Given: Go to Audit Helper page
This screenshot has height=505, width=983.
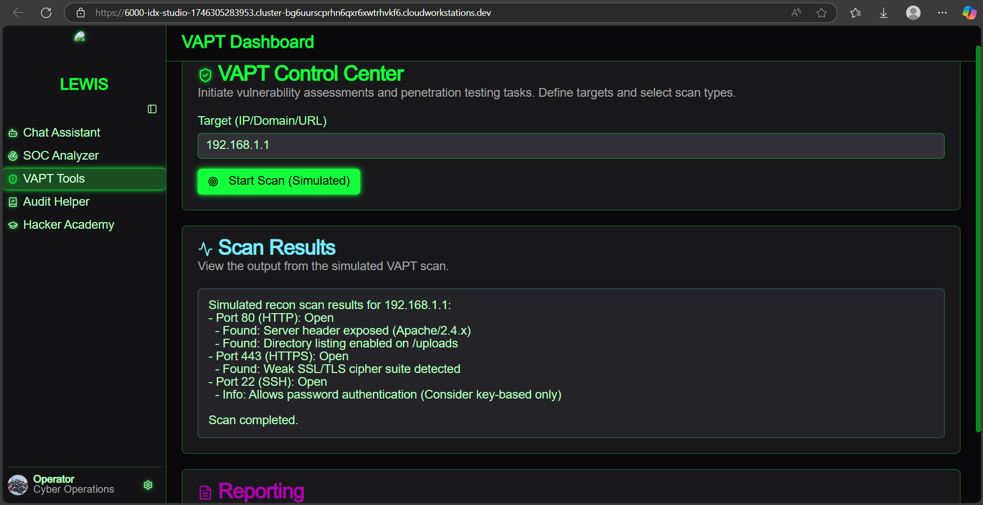Looking at the screenshot, I should point(56,202).
